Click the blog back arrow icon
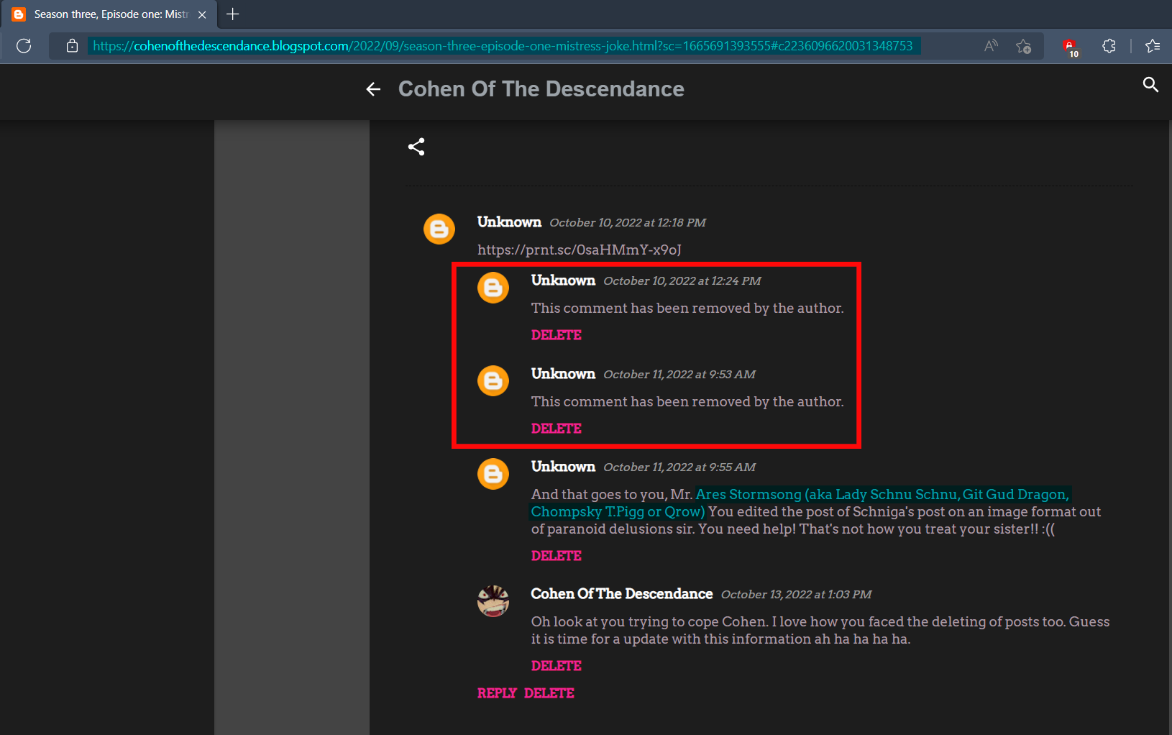The image size is (1172, 735). [373, 89]
